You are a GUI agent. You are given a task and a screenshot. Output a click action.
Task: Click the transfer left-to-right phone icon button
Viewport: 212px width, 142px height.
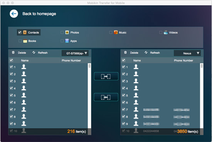tap(106, 77)
